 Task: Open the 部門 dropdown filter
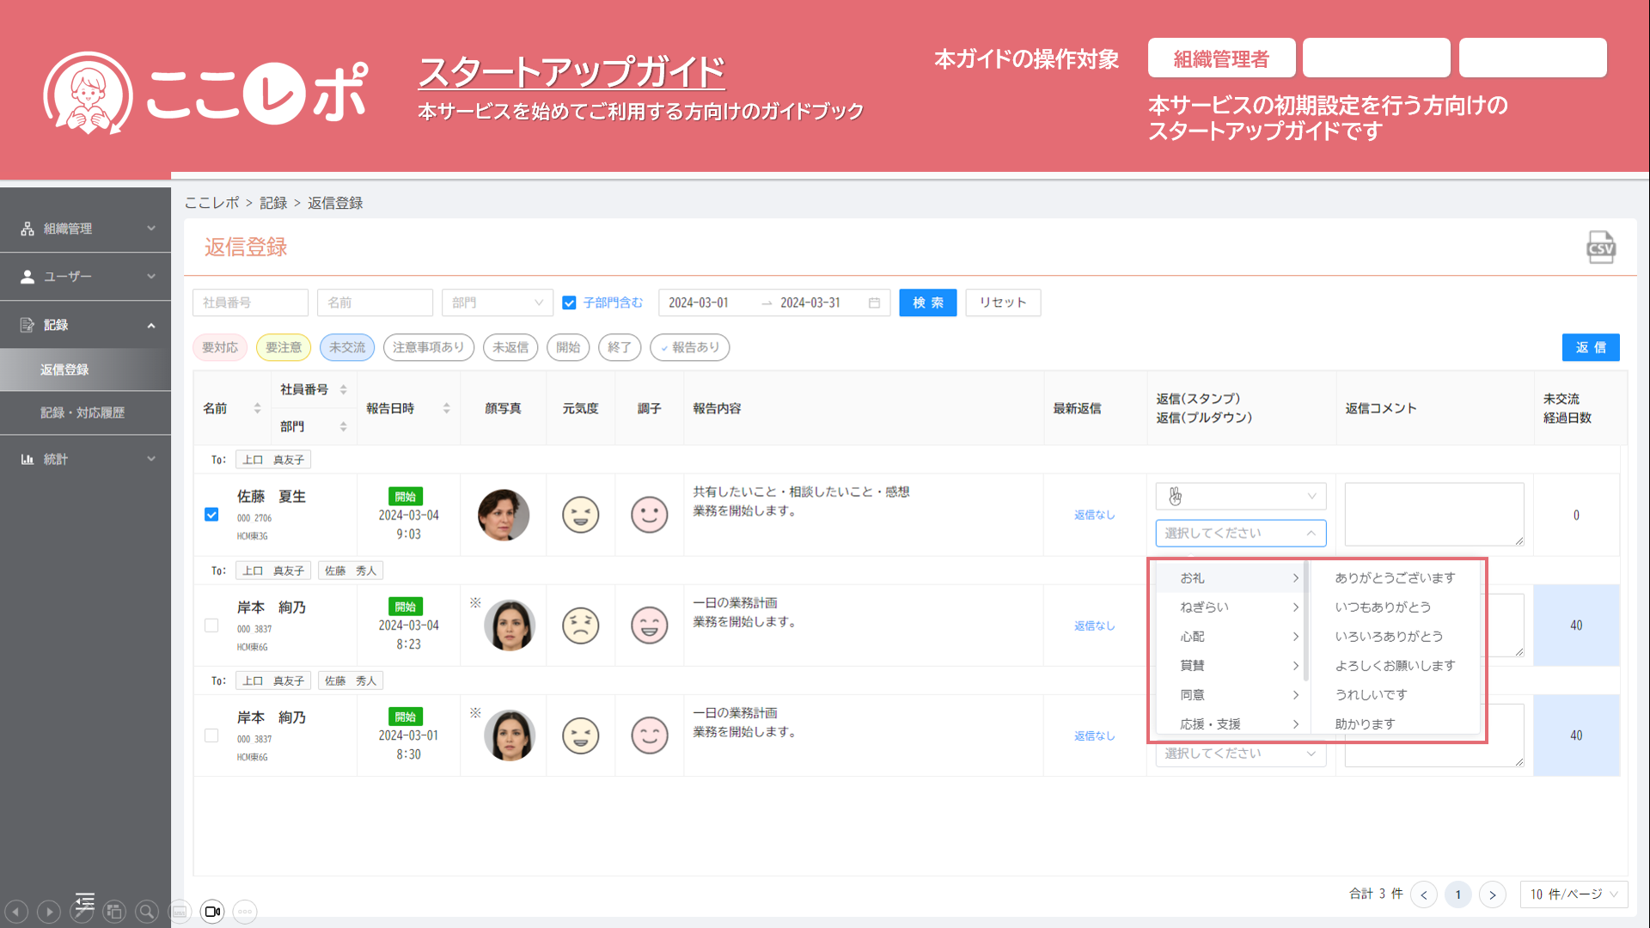point(497,302)
